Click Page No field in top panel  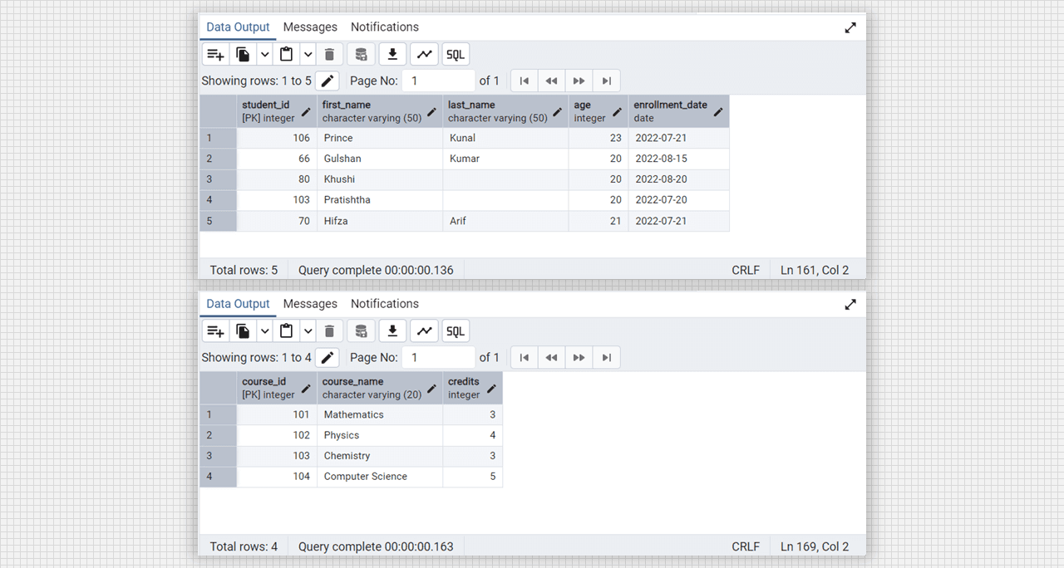click(x=438, y=81)
